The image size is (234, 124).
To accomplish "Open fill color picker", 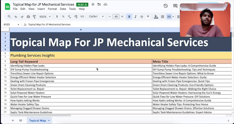I will point(156,17).
